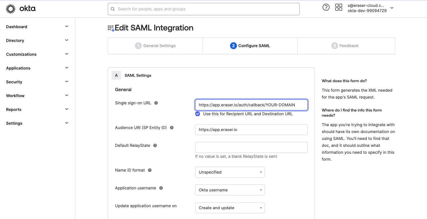Click the 'General' subsection heading
Screen dimensions: 427x219
pos(123,90)
